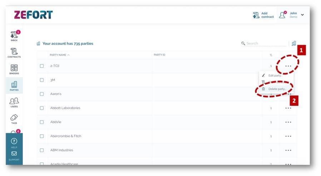The height and width of the screenshot is (176, 321).
Task: Select Parties in the sidebar
Action: pos(14,86)
